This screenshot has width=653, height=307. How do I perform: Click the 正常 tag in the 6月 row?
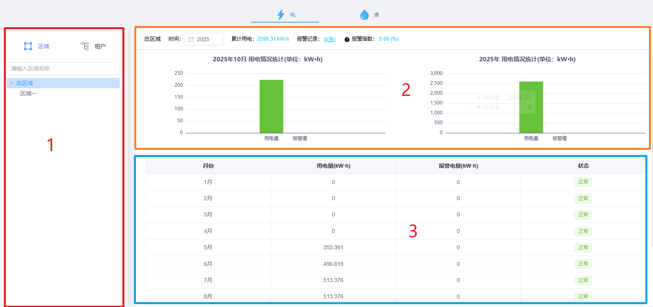pyautogui.click(x=583, y=264)
